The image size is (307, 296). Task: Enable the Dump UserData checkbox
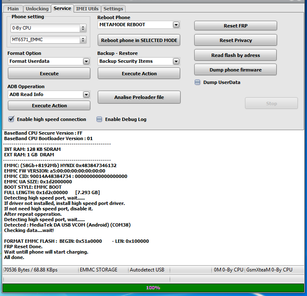[x=197, y=82]
